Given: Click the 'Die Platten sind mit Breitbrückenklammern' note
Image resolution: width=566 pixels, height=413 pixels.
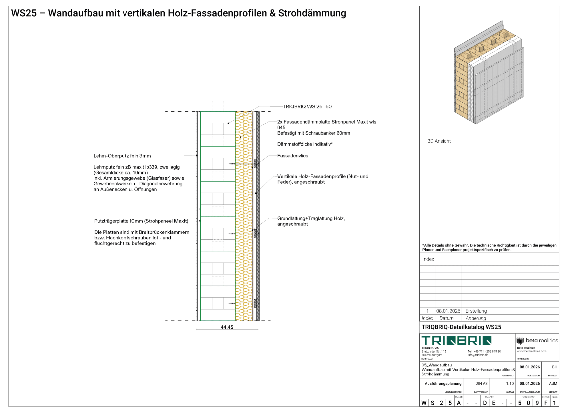Looking at the screenshot, I should pos(142,238).
